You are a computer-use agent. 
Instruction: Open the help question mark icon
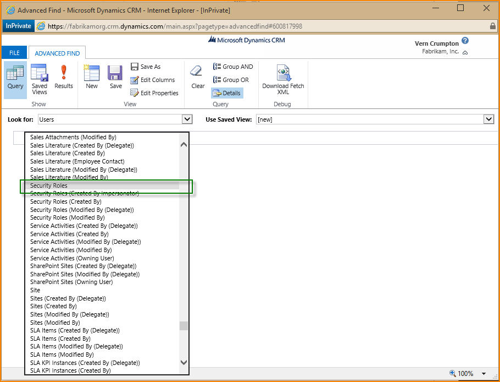tap(465, 41)
